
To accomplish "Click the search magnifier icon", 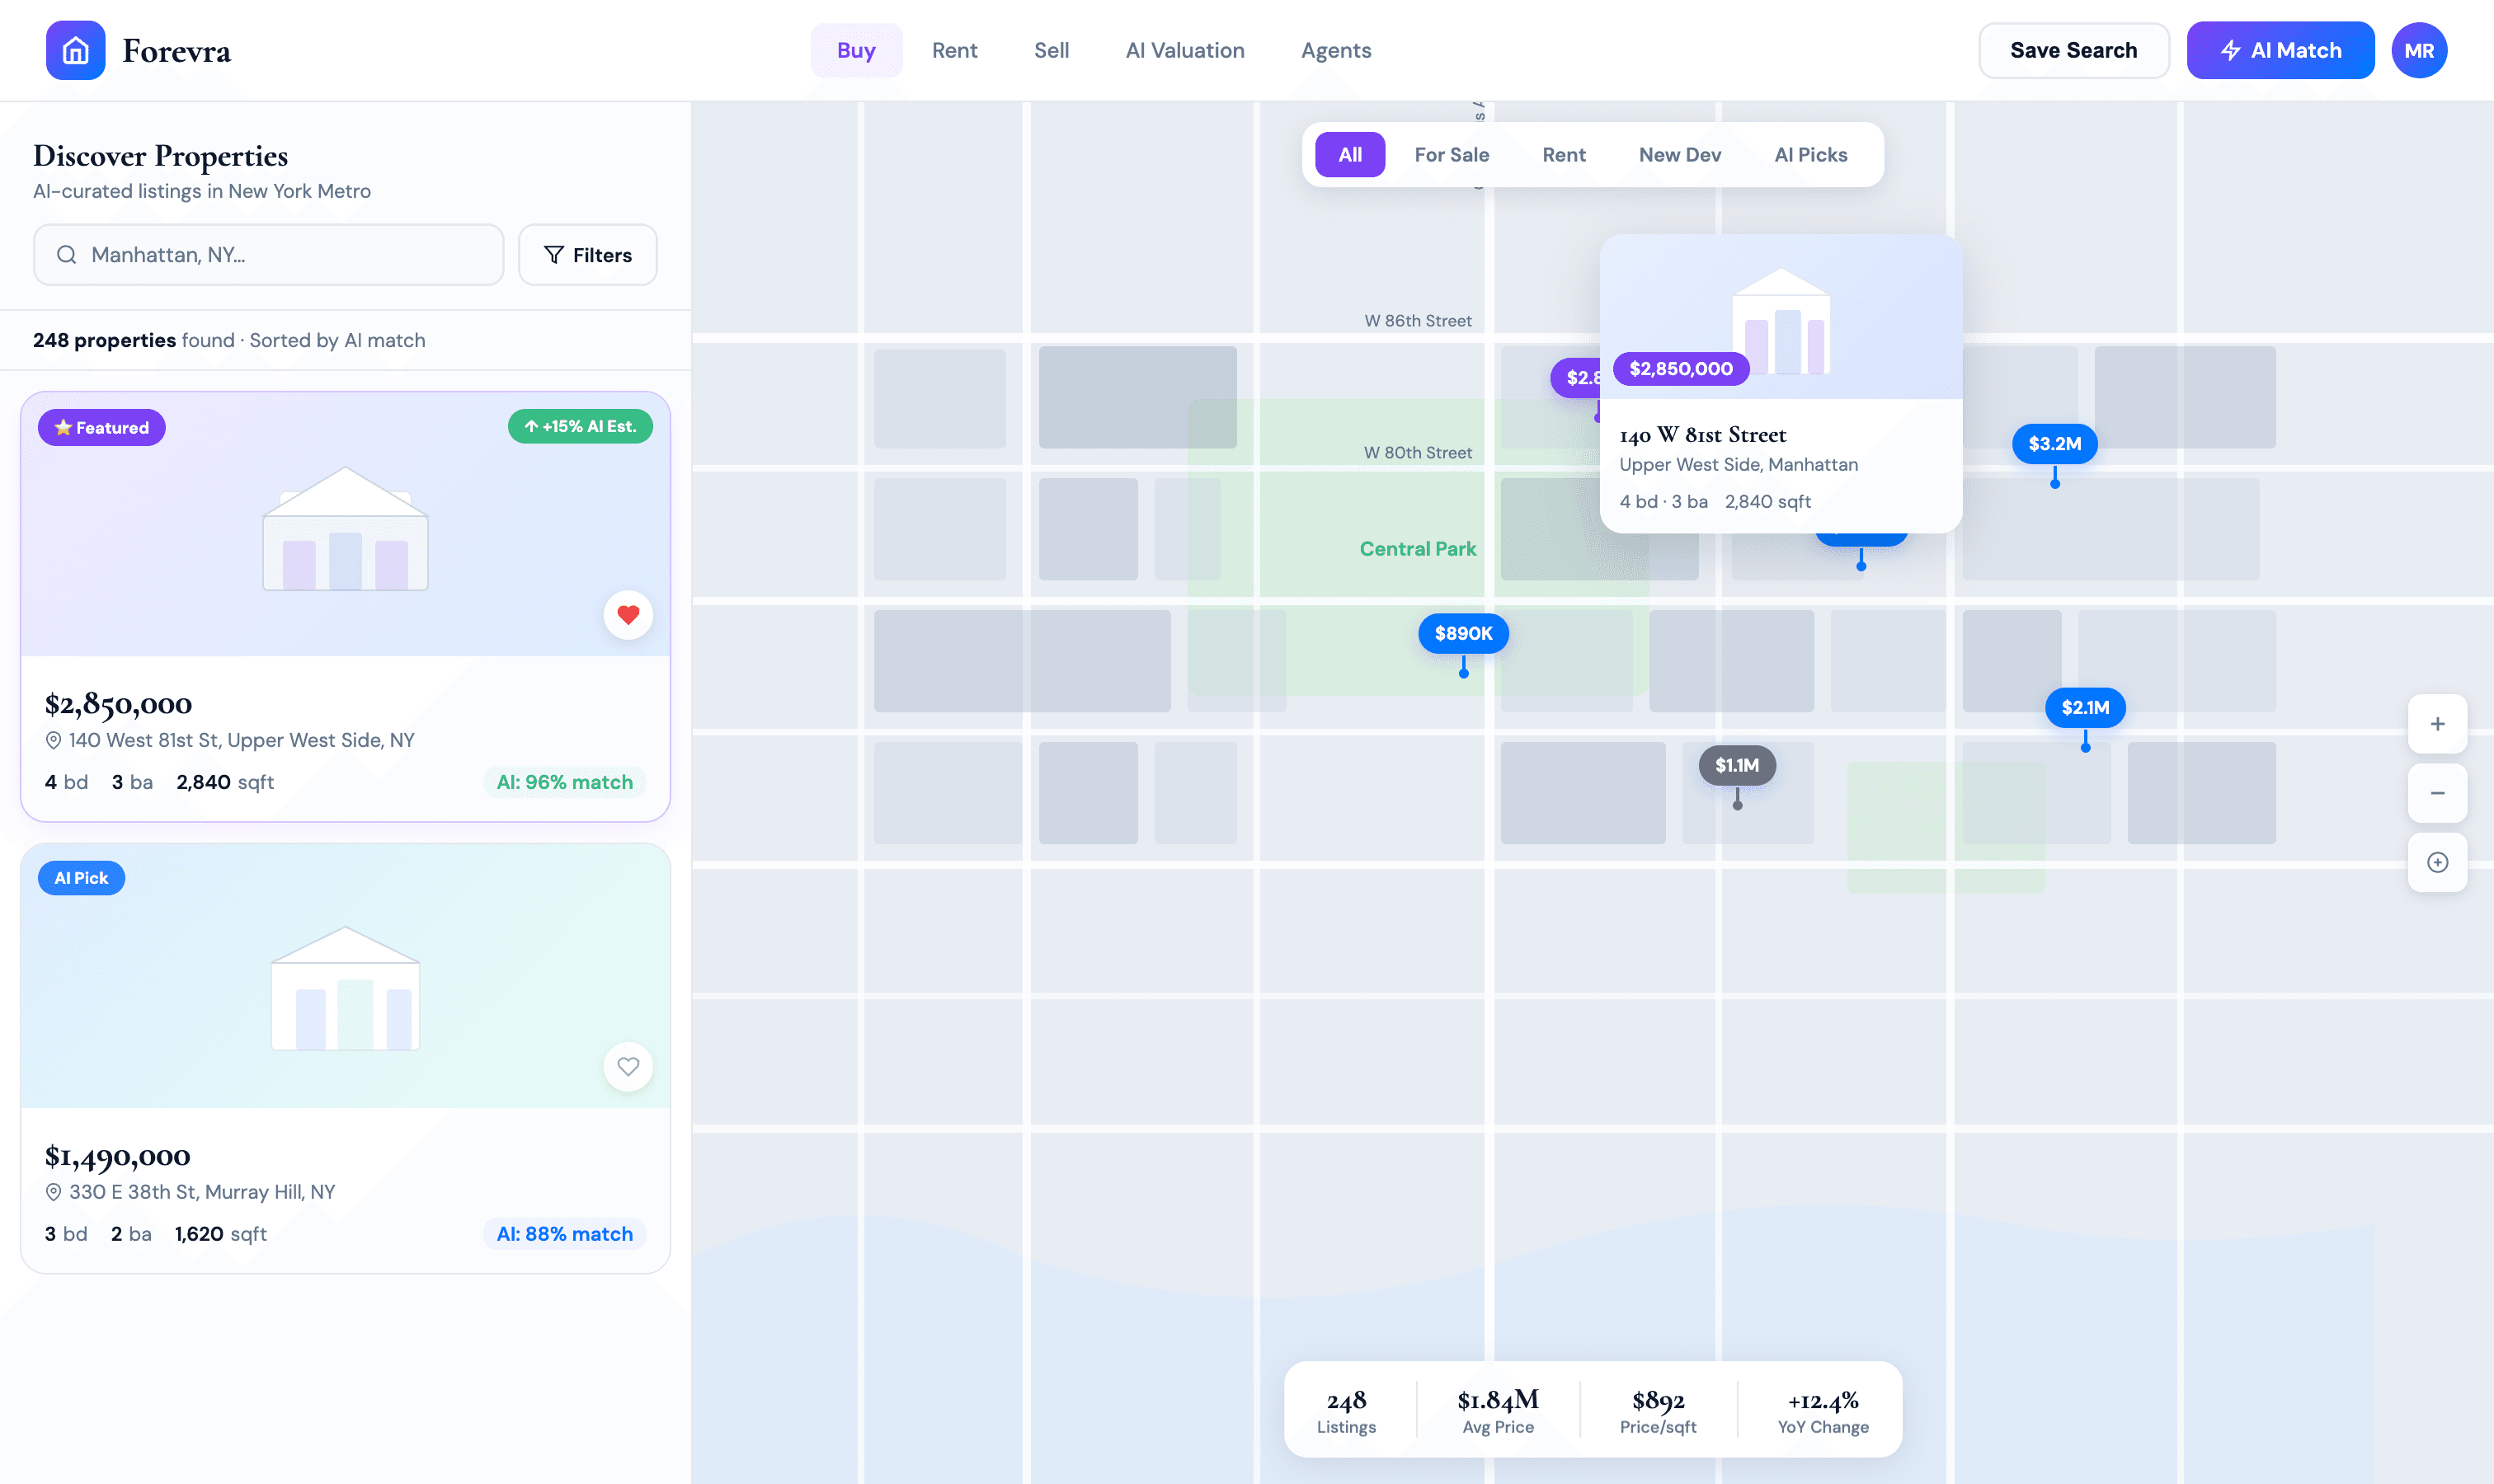I will [67, 255].
